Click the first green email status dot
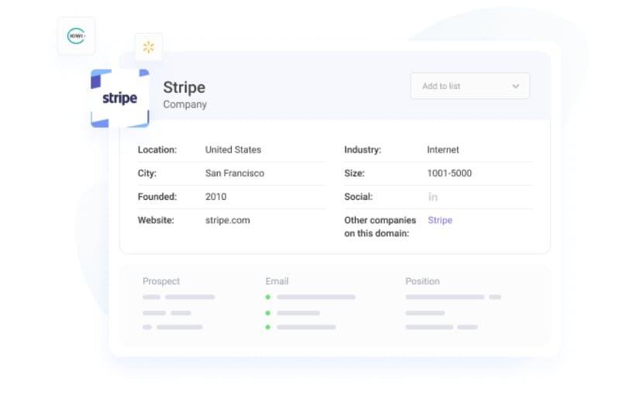 click(268, 297)
